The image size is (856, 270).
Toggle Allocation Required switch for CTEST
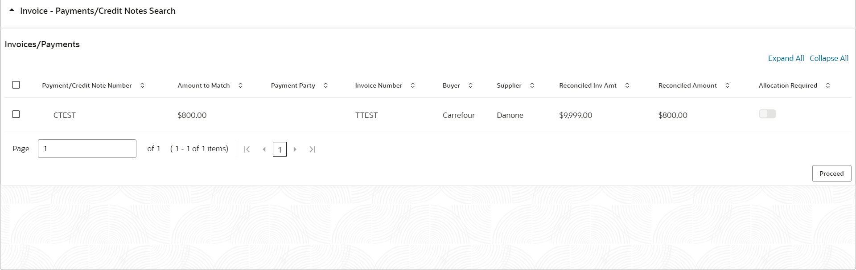point(767,114)
